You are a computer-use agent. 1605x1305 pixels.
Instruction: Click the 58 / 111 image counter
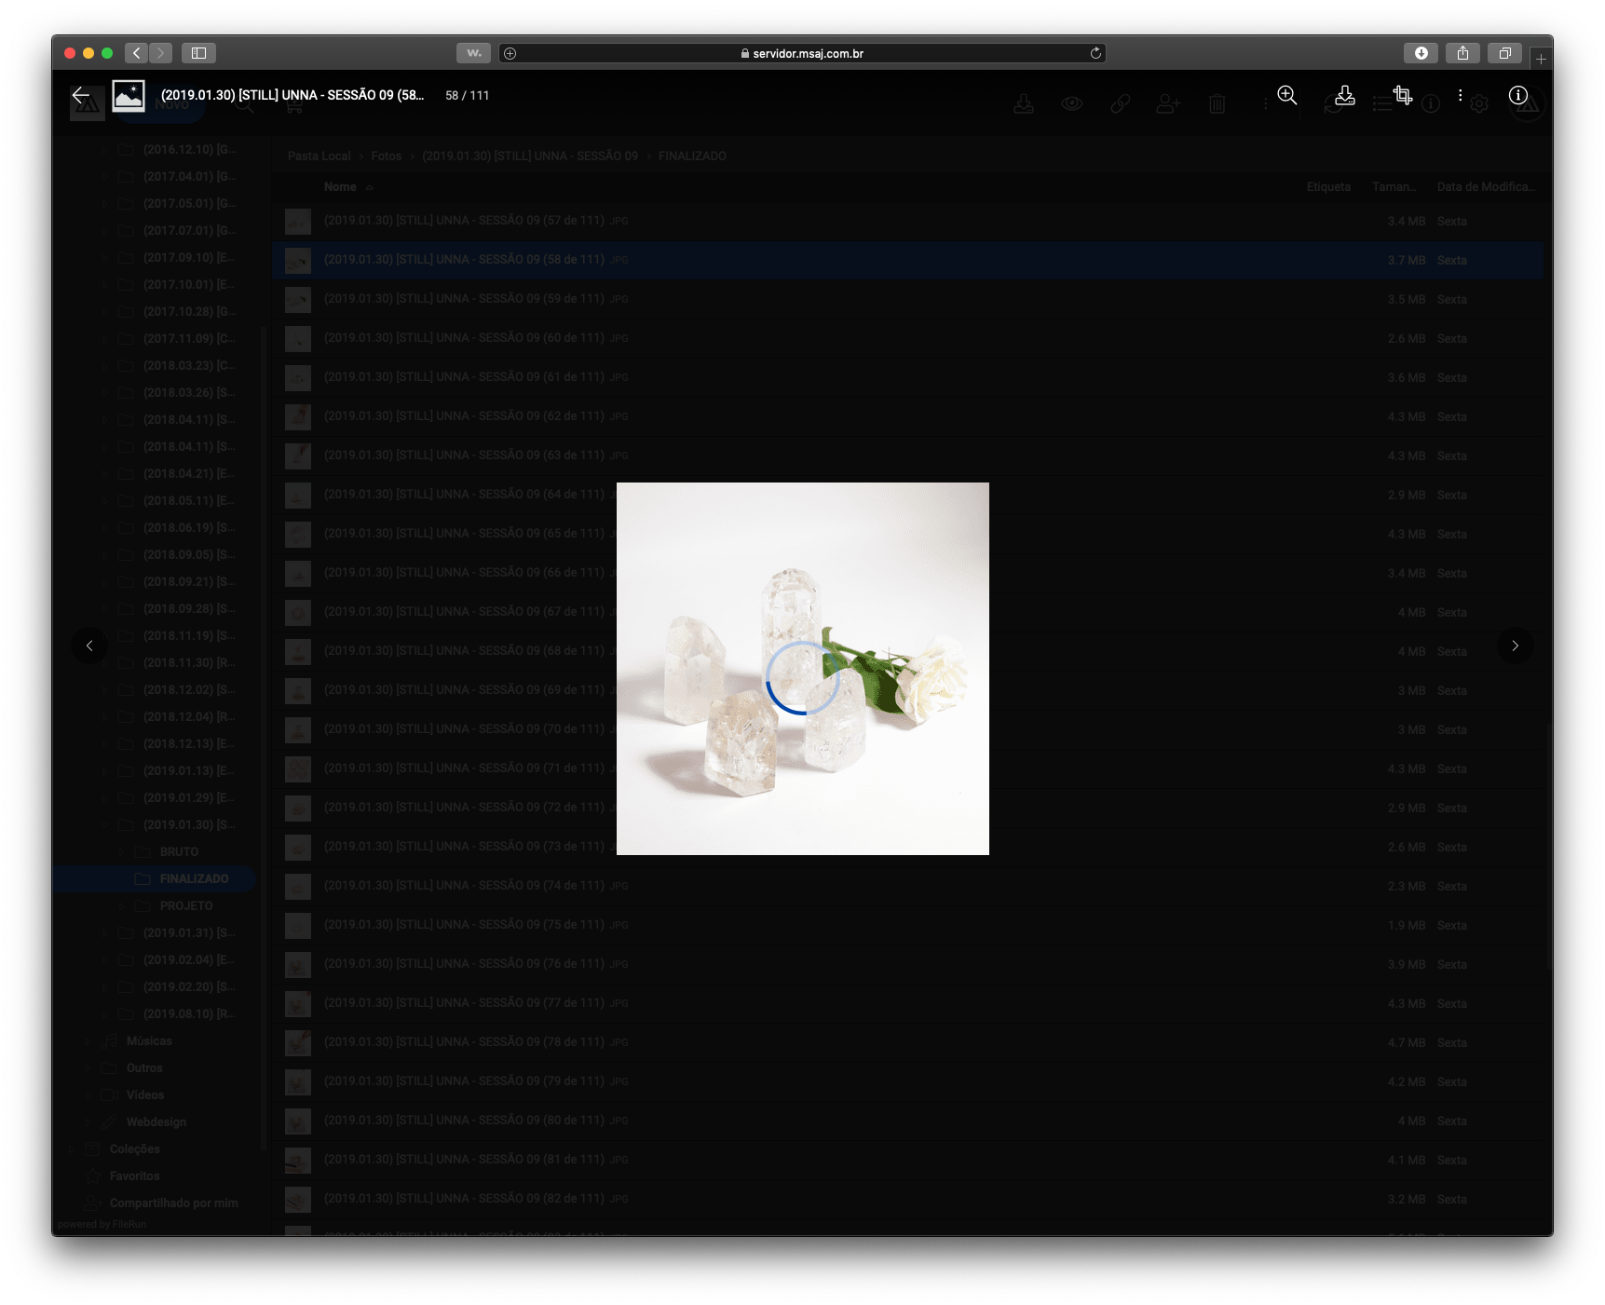pyautogui.click(x=467, y=95)
